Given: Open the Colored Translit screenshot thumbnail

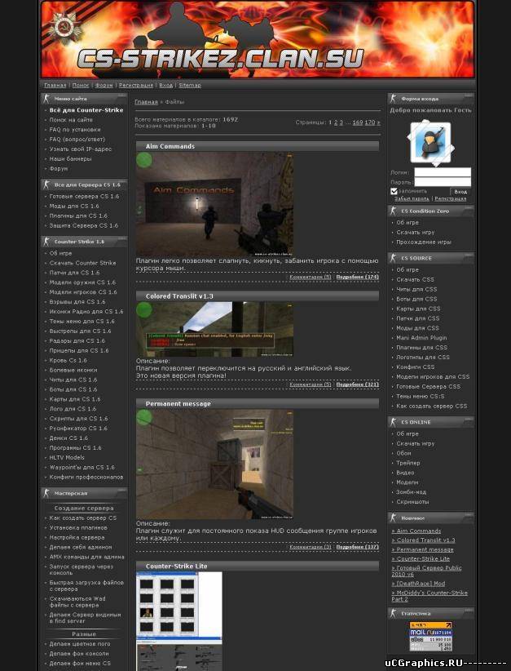Looking at the screenshot, I should [214, 329].
